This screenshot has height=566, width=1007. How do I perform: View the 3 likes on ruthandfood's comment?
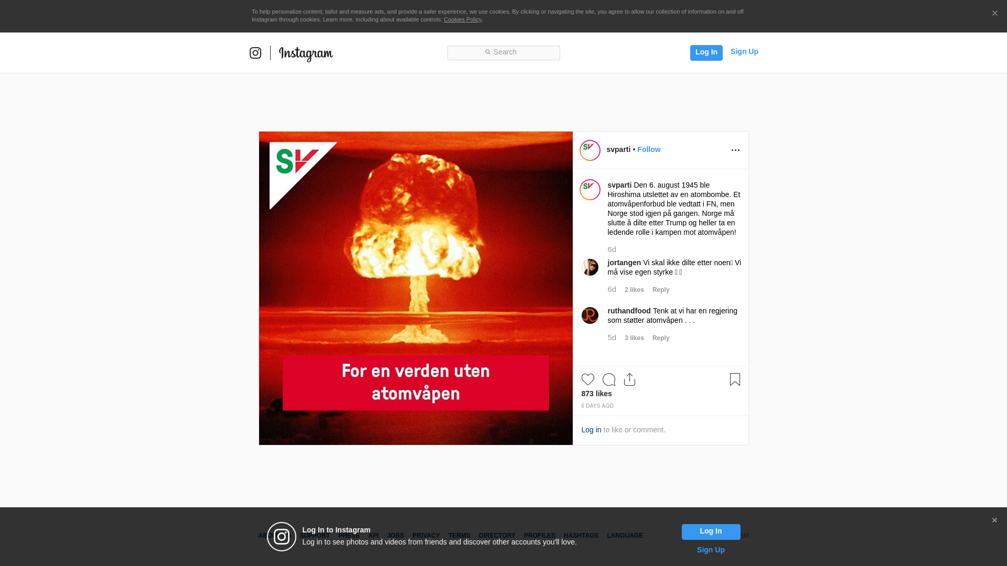(x=634, y=338)
